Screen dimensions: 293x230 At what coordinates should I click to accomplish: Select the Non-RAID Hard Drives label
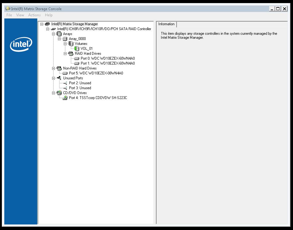pyautogui.click(x=80, y=68)
